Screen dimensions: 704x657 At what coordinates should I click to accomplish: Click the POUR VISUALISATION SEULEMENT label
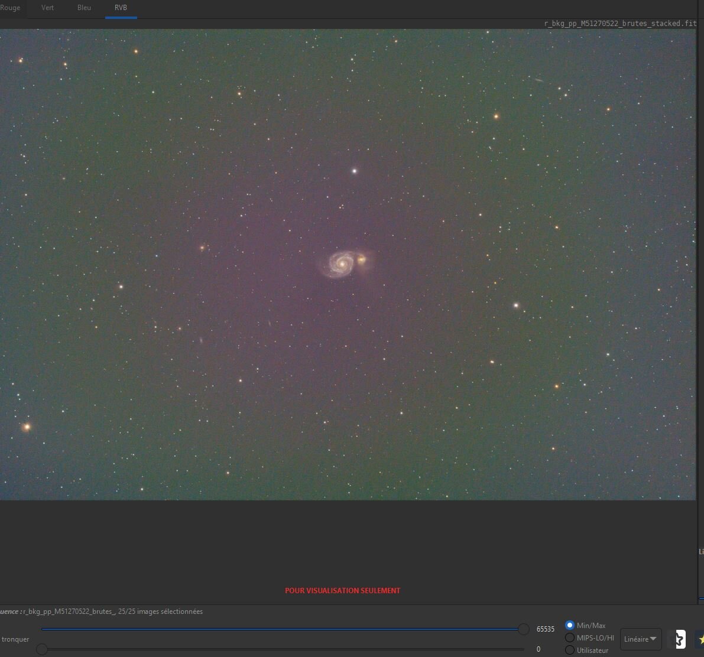(343, 591)
